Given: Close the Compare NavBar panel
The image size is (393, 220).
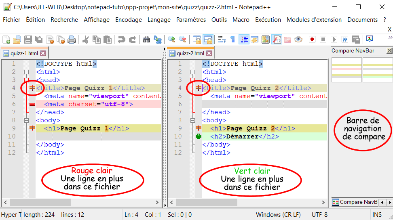Looking at the screenshot, I should [x=389, y=51].
